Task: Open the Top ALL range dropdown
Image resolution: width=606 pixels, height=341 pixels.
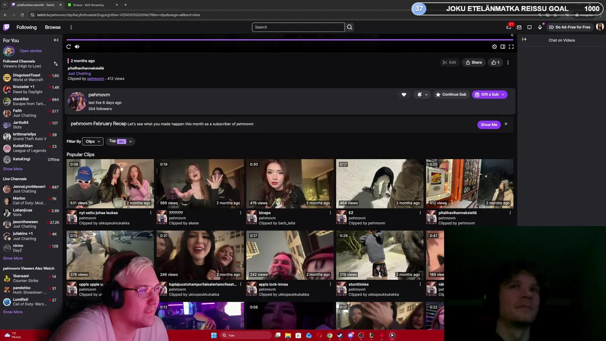Action: (x=120, y=141)
